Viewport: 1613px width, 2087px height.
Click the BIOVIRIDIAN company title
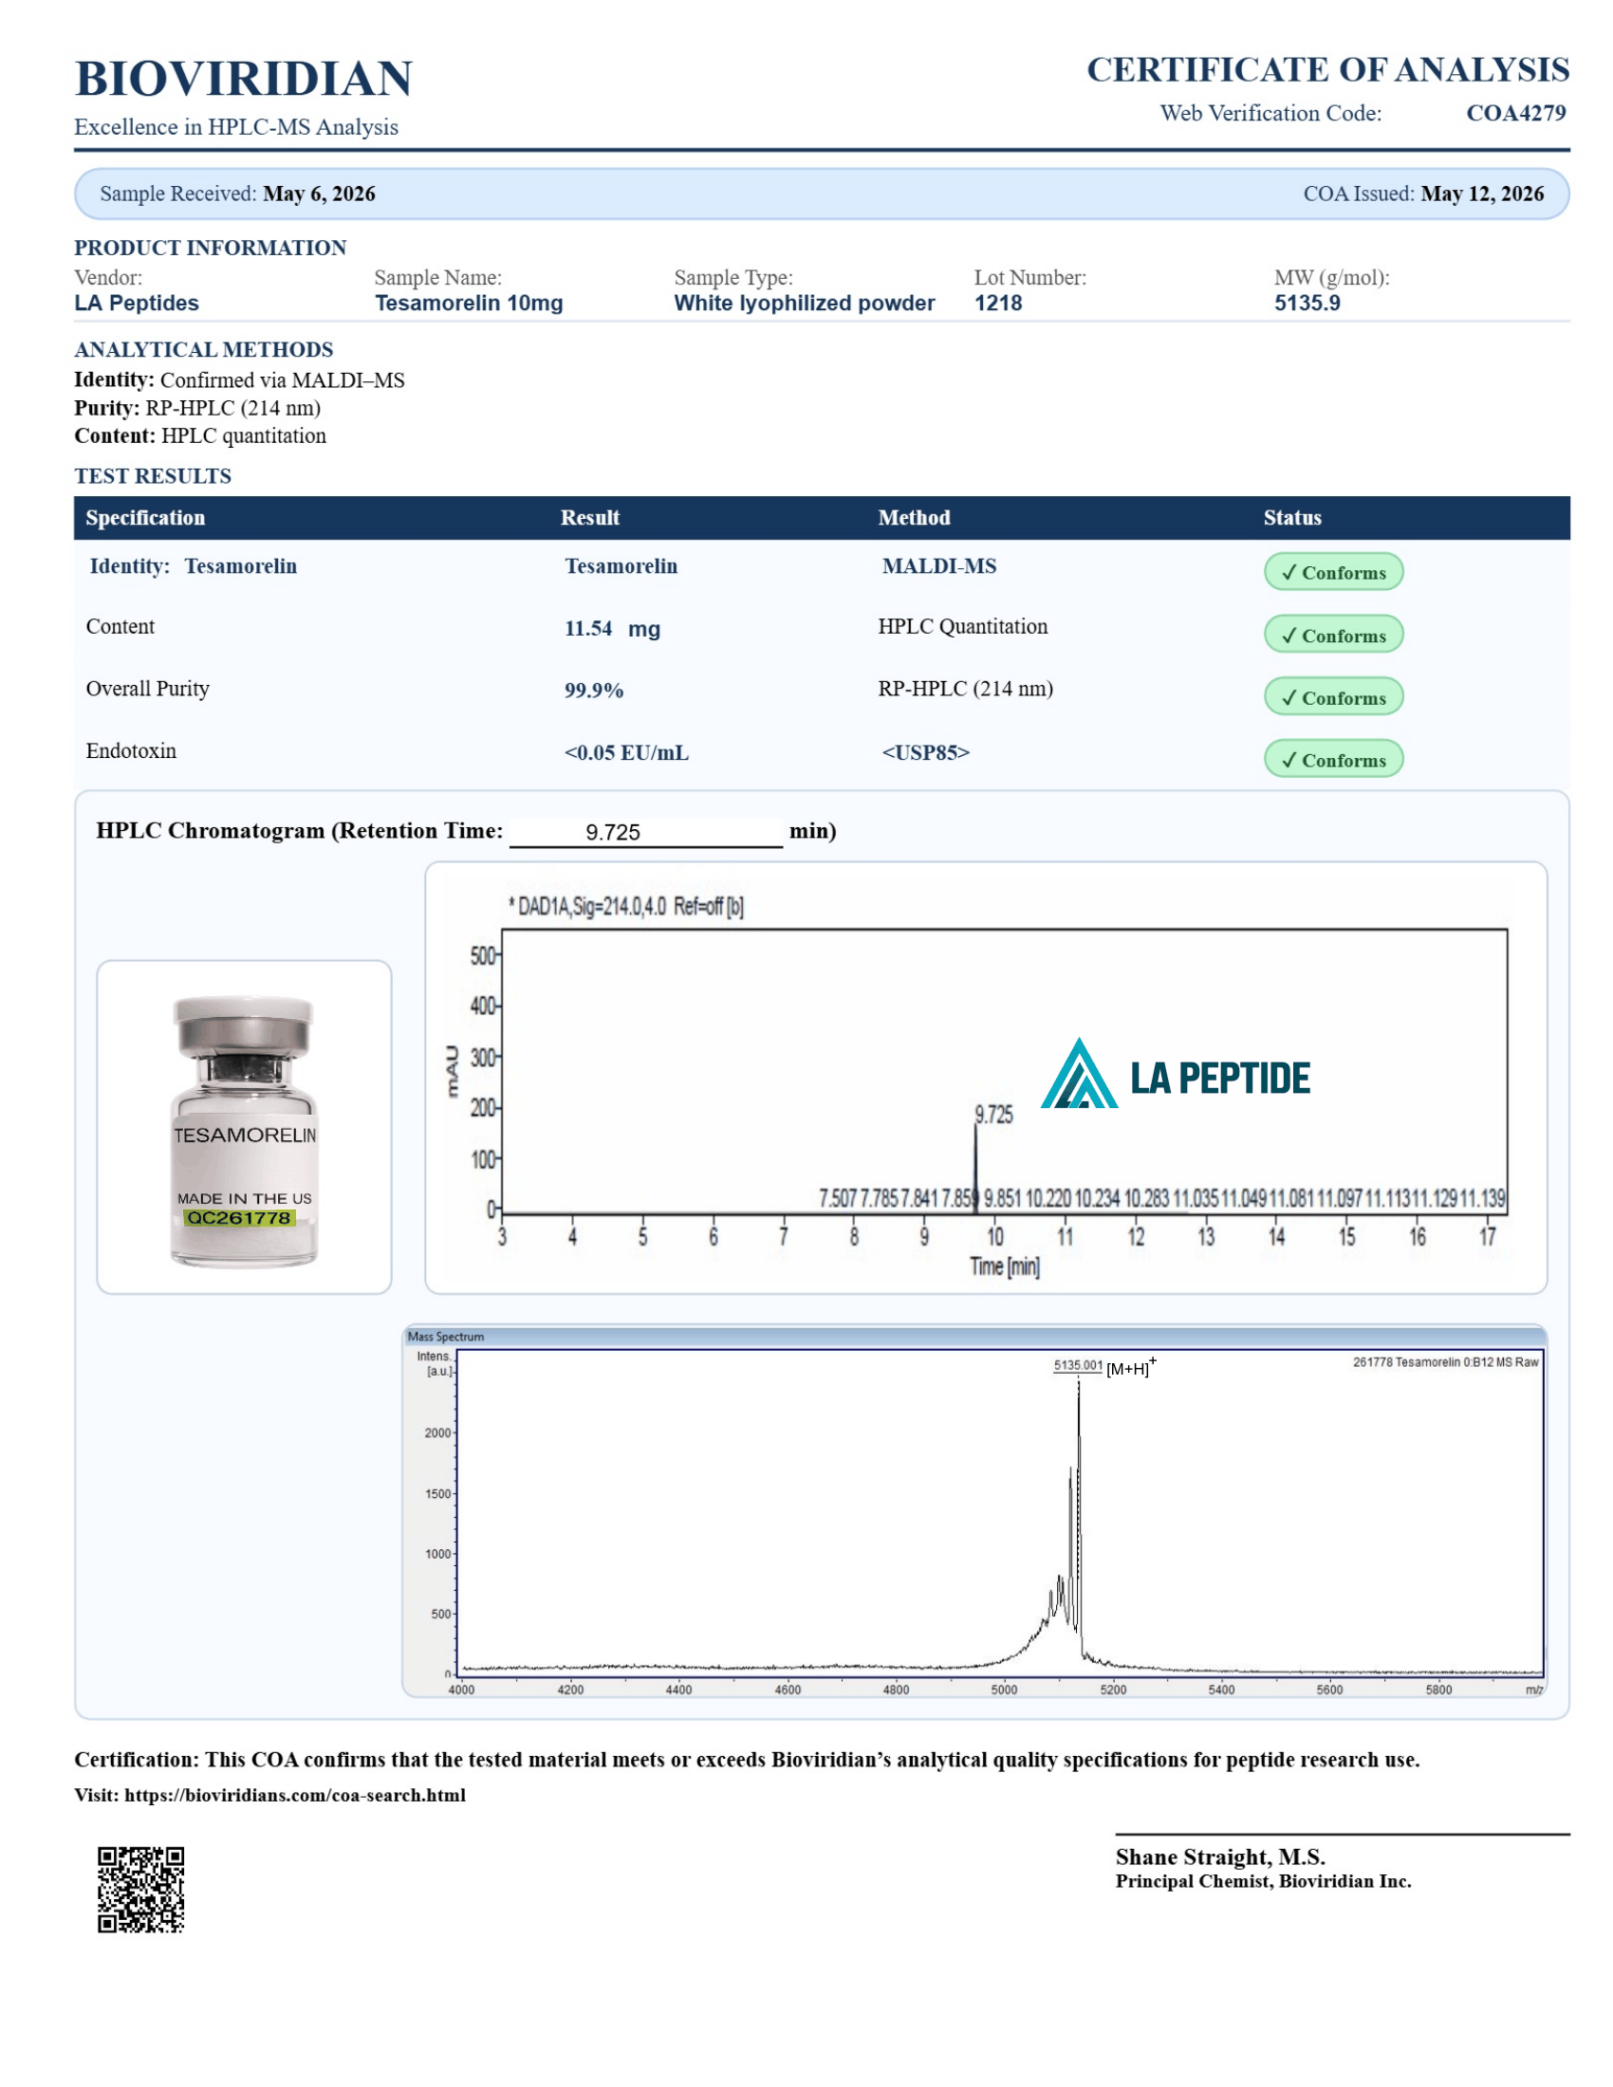coord(244,79)
